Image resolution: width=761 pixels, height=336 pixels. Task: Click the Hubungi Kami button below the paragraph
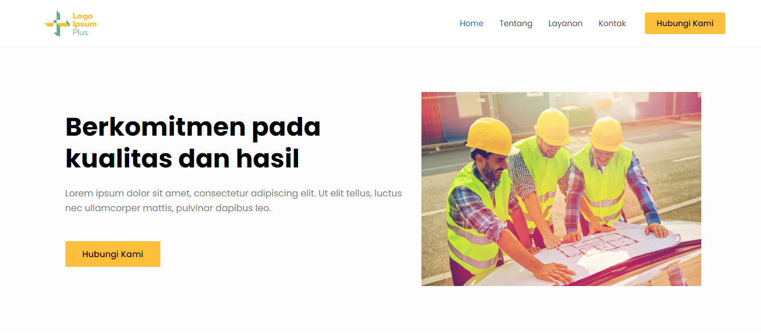coord(113,254)
